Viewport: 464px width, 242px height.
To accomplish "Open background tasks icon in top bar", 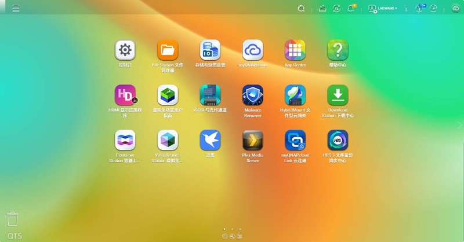I will tap(322, 9).
